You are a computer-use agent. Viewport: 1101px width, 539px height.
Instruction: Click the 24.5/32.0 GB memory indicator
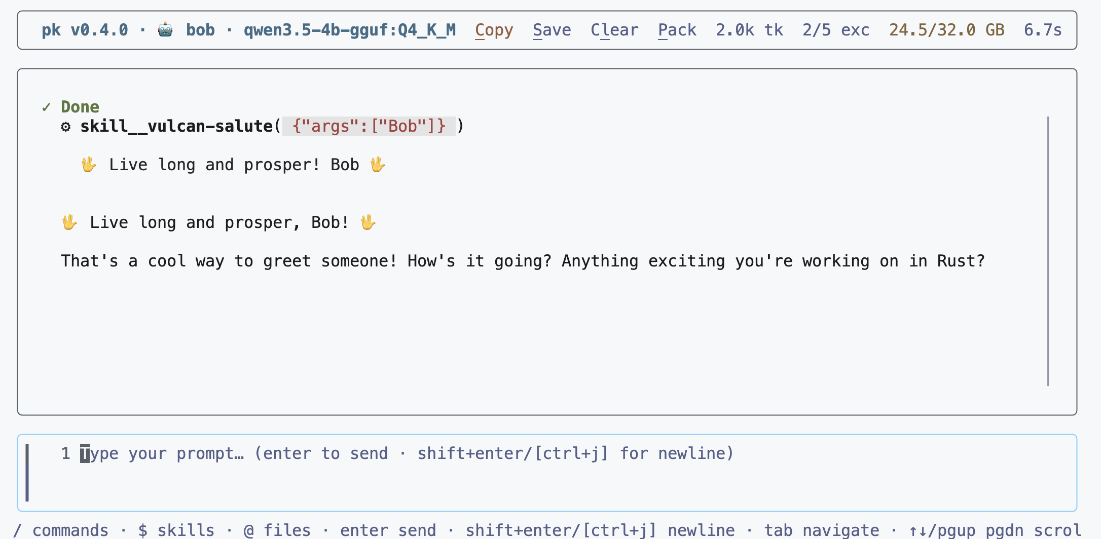click(x=947, y=30)
